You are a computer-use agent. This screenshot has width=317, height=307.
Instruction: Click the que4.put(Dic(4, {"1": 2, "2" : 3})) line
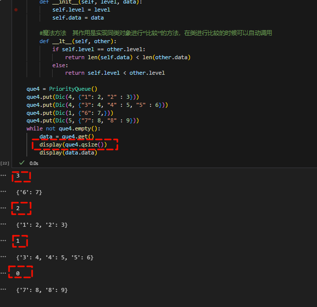pos(83,97)
